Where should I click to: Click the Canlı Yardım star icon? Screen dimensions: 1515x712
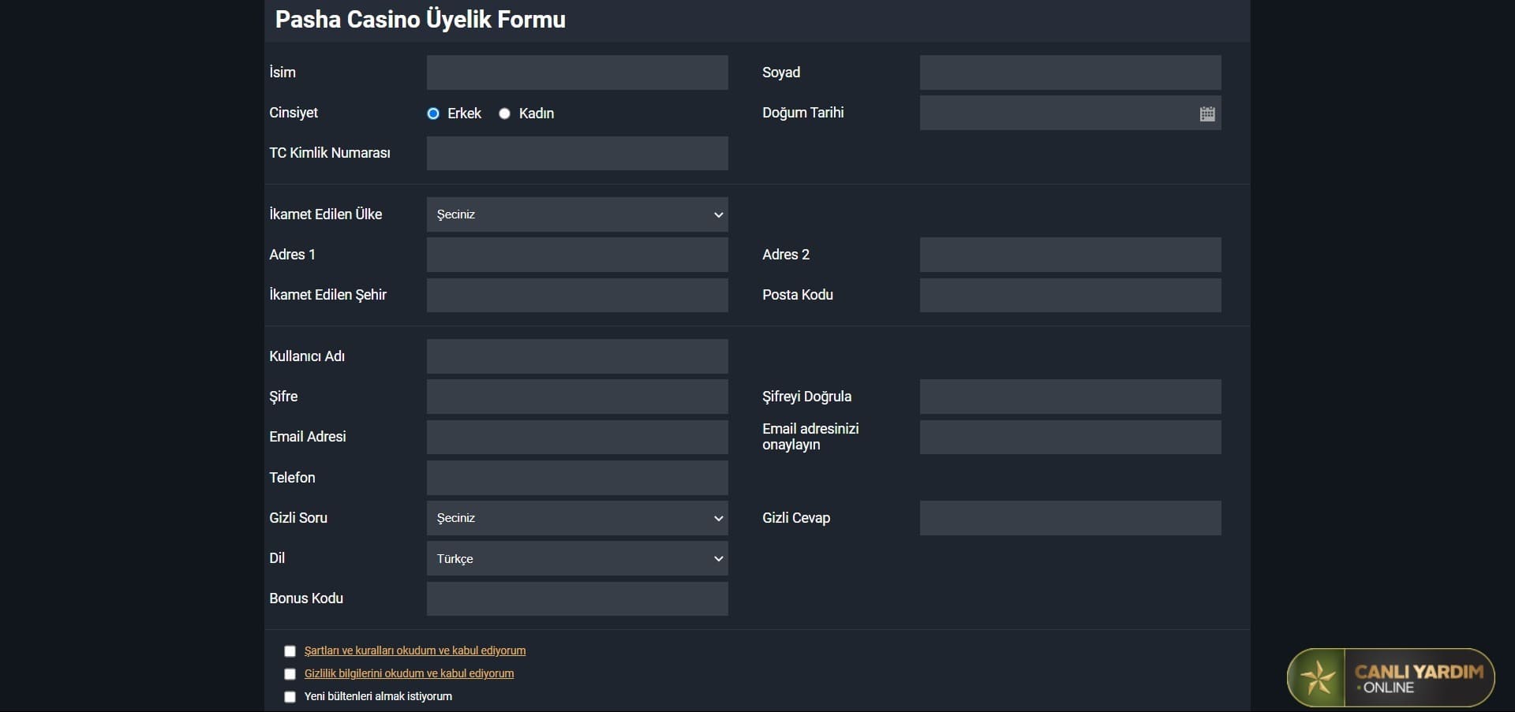tap(1318, 678)
